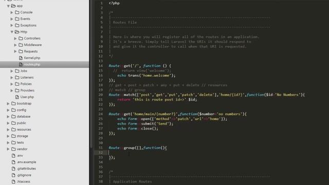
Task: Click the Listeners folder icon
Action: (17, 78)
